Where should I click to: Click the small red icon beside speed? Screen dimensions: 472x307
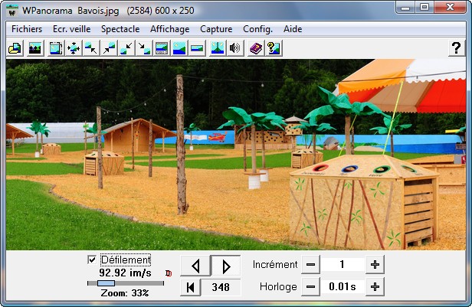pyautogui.click(x=169, y=273)
